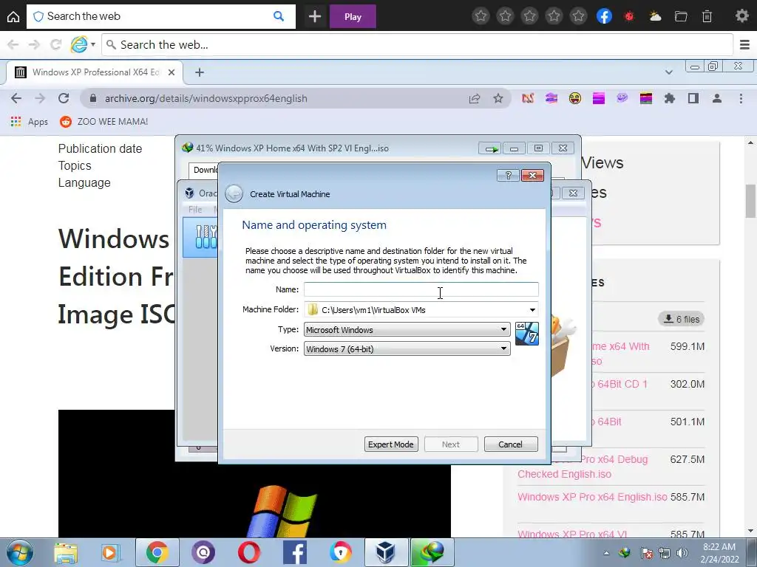This screenshot has height=567, width=757.
Task: Click the Expert Mode button
Action: pos(391,444)
